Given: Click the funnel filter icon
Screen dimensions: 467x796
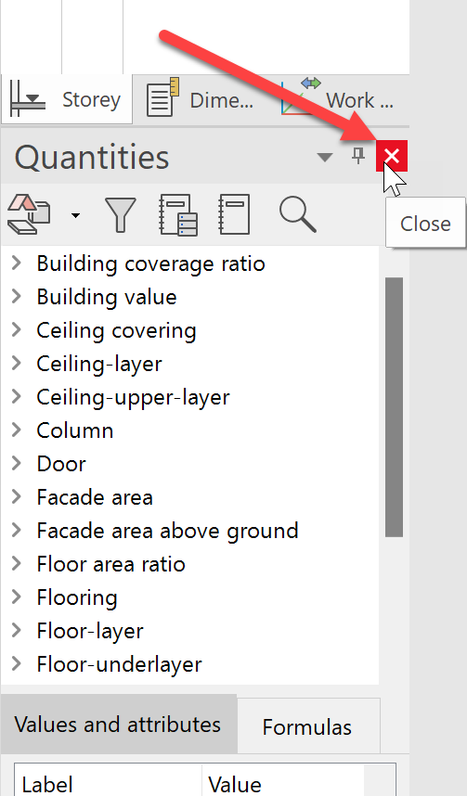Looking at the screenshot, I should 121,214.
